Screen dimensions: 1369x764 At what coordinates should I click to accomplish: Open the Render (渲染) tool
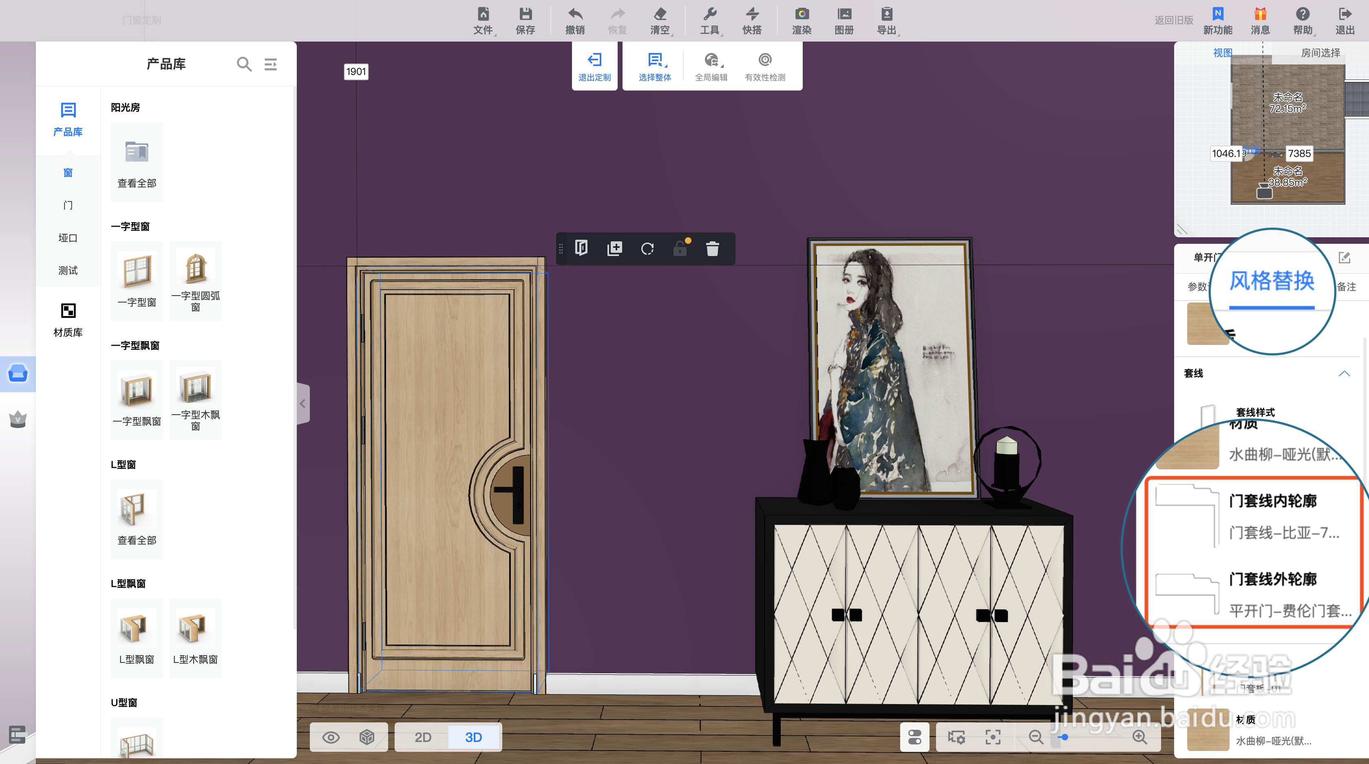click(x=802, y=20)
